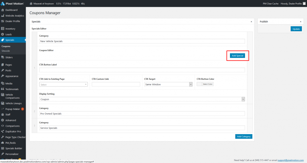Click the Add Category button
This screenshot has width=307, height=163.
click(244, 137)
